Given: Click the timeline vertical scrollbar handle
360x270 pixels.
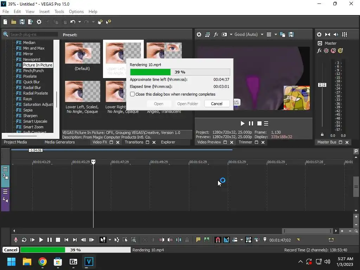Looking at the screenshot, I should (x=356, y=187).
